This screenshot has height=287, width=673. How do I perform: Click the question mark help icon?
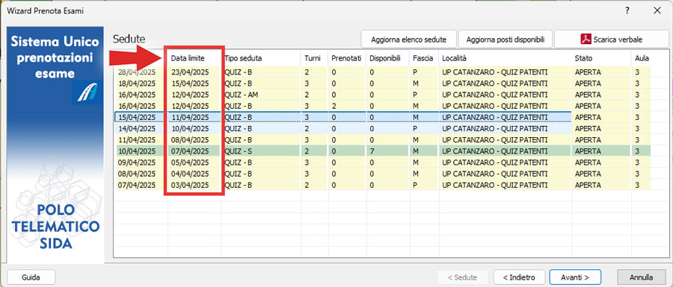tap(627, 11)
